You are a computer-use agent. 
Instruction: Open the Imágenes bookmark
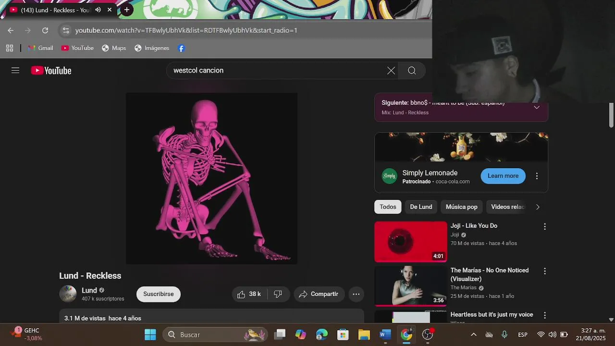(x=152, y=48)
